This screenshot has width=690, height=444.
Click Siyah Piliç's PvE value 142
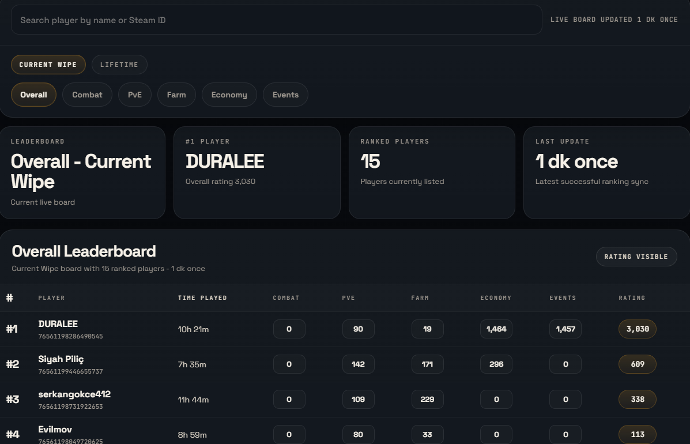(358, 364)
